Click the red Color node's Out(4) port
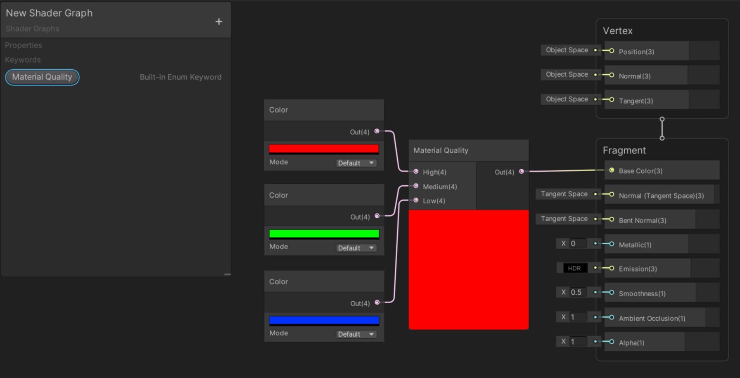The height and width of the screenshot is (378, 740). [x=377, y=131]
